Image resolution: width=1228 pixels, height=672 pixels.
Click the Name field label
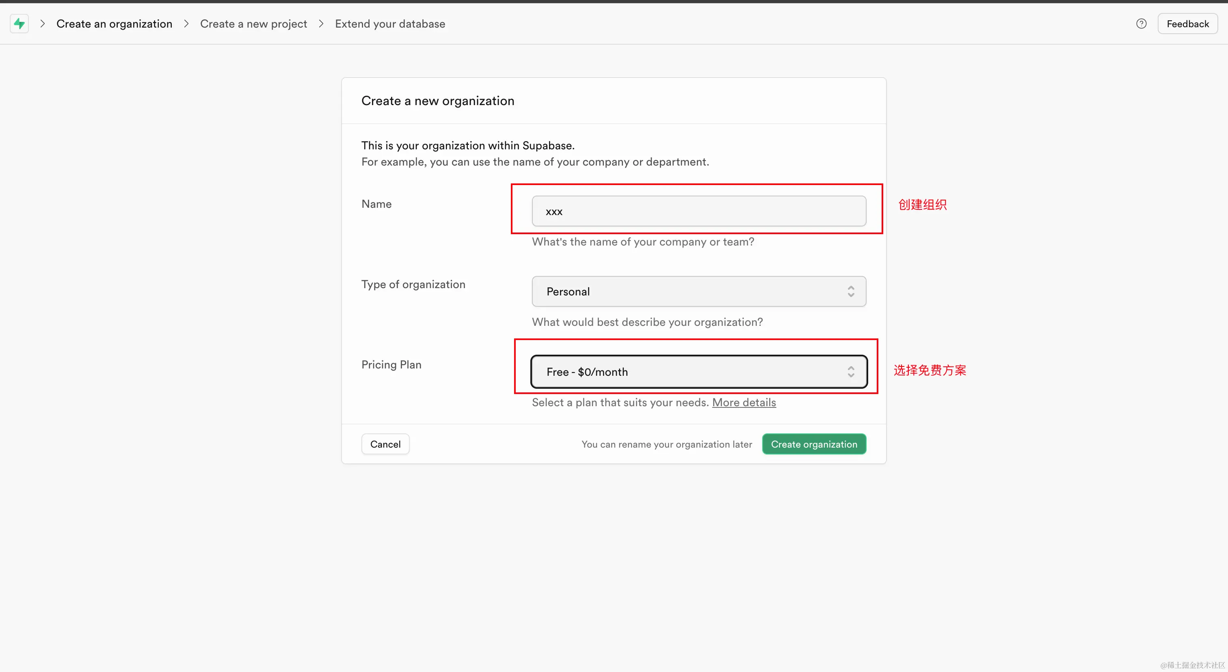pos(376,204)
